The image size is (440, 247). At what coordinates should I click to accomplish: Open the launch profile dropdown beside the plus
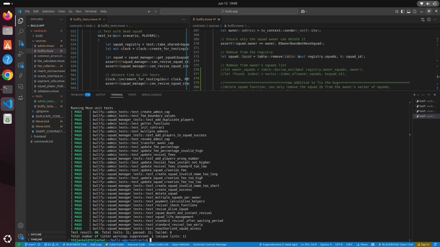tap(418, 94)
